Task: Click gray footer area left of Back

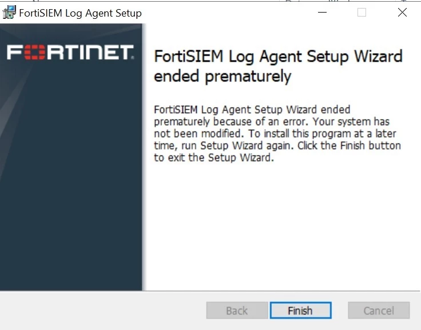Action: pyautogui.click(x=102, y=311)
